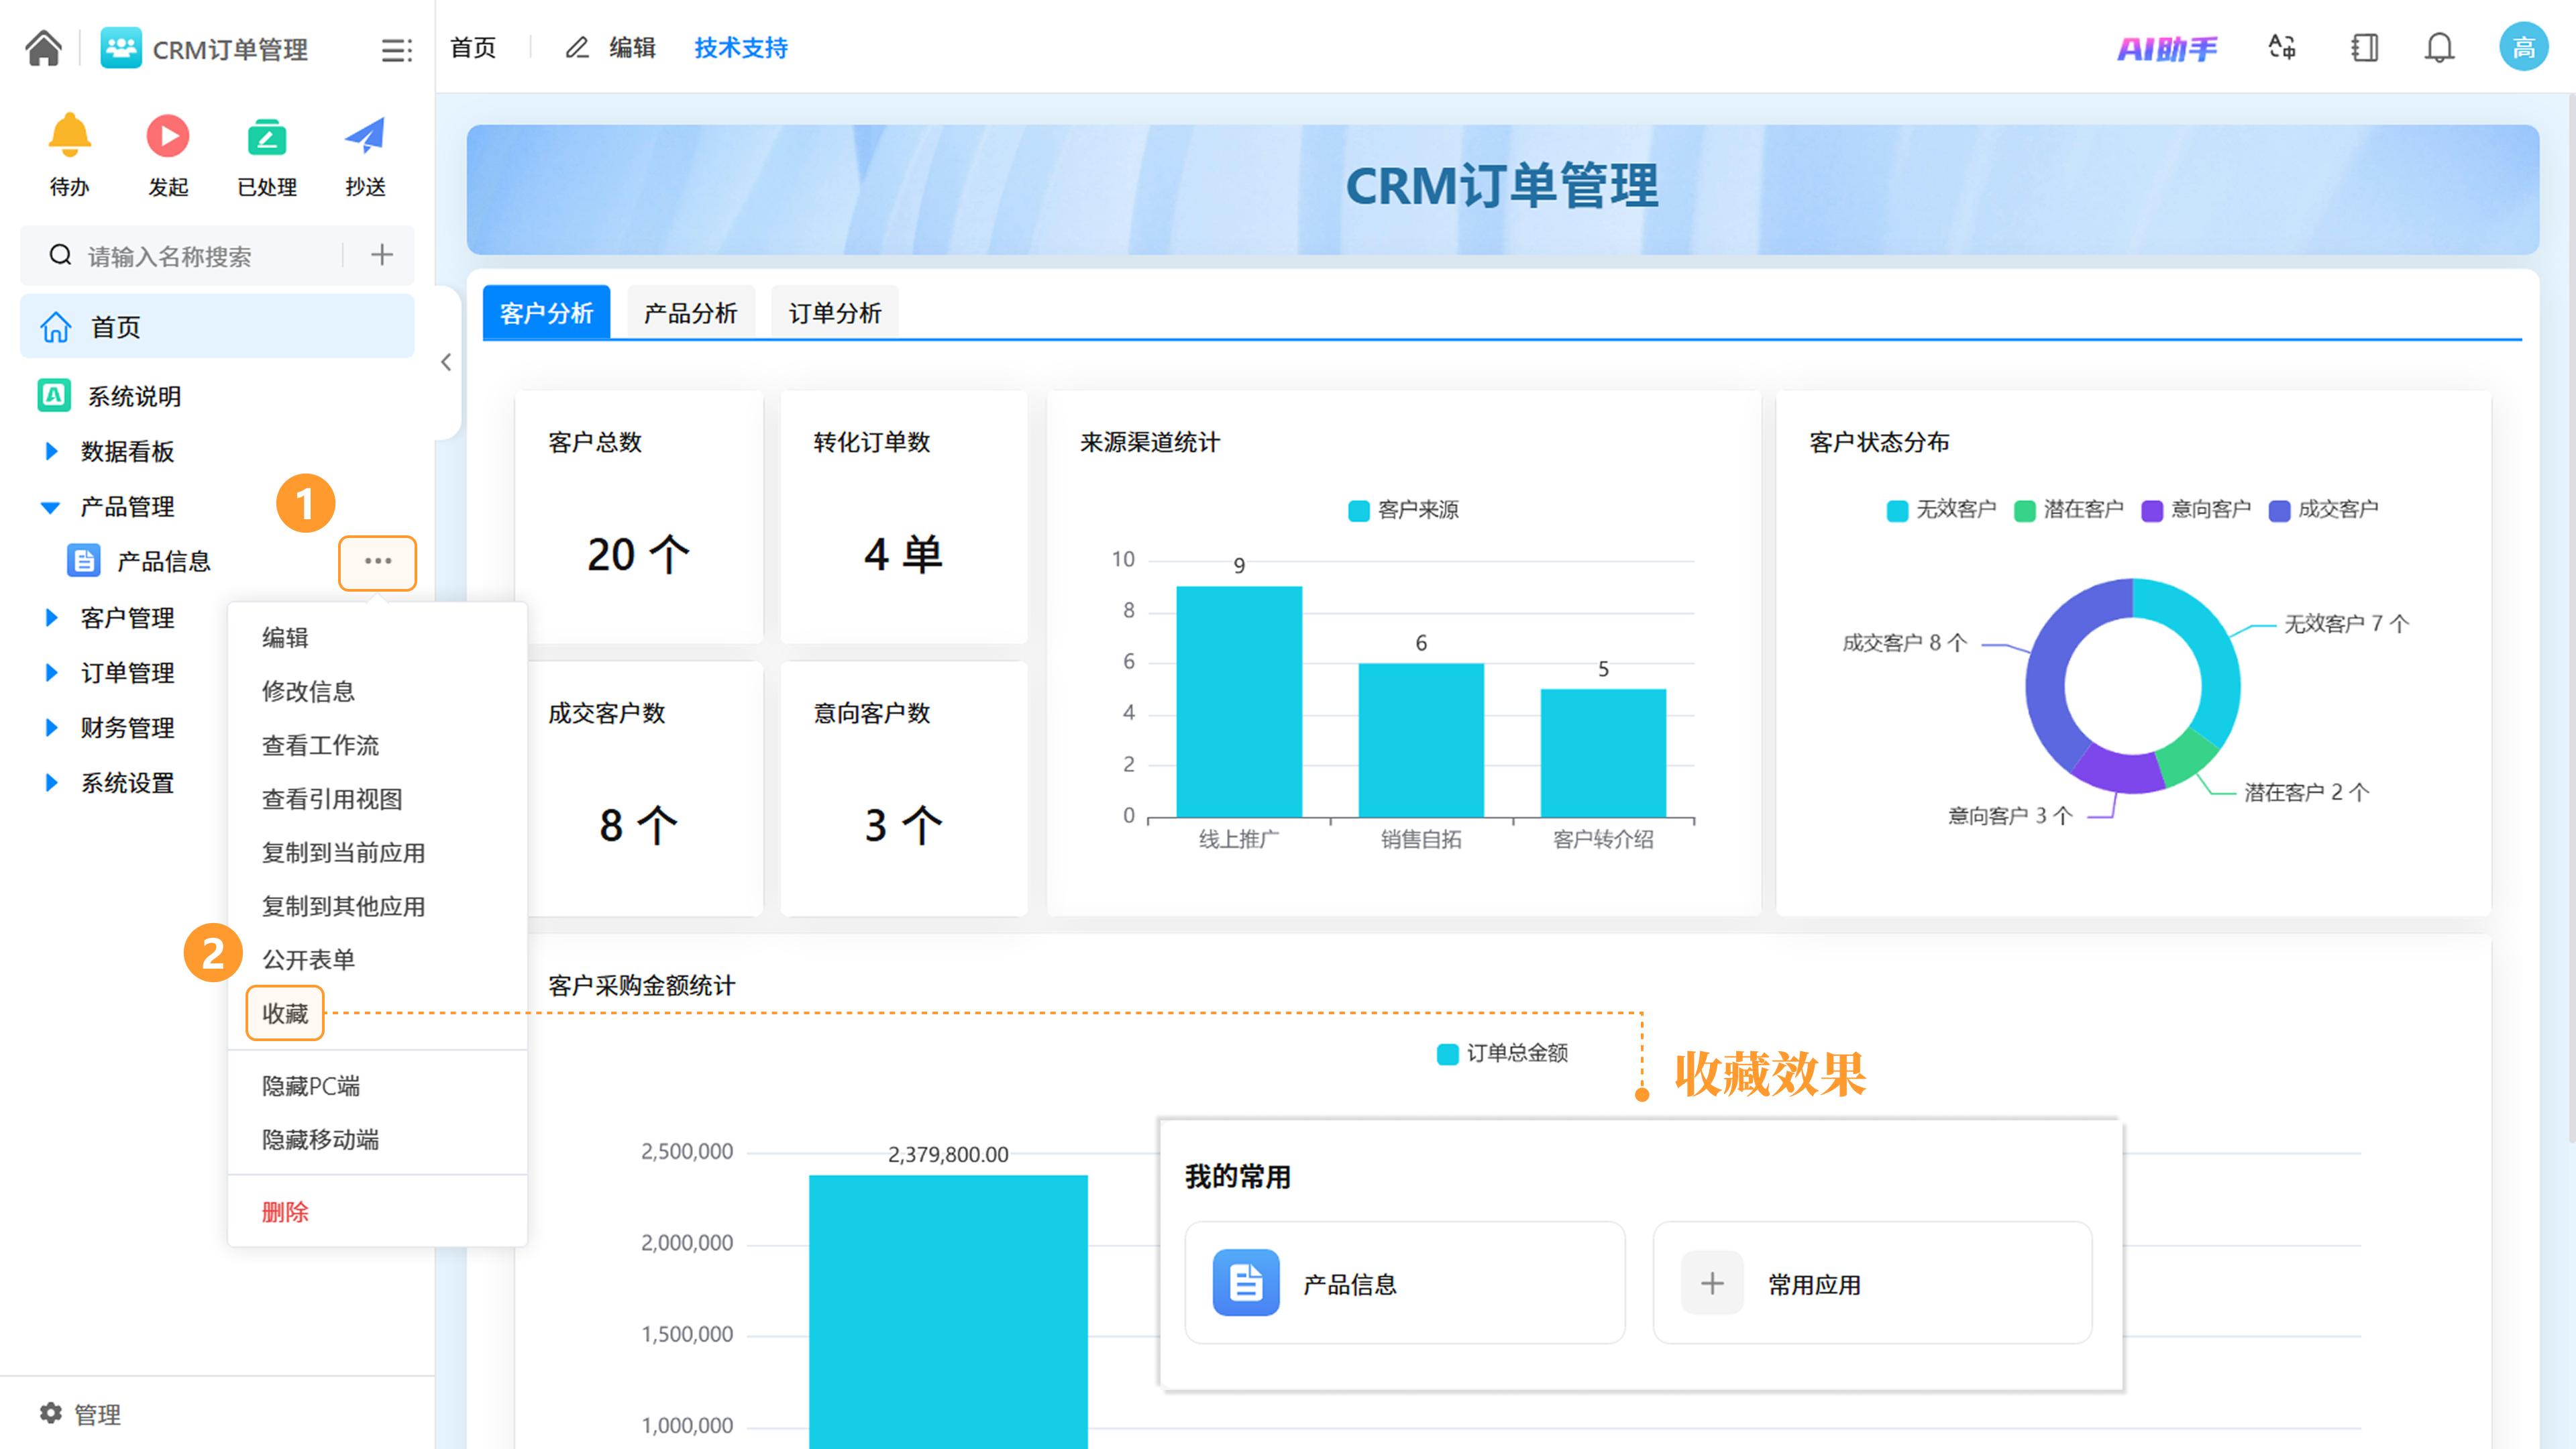Click the language translation icon

click(2282, 47)
